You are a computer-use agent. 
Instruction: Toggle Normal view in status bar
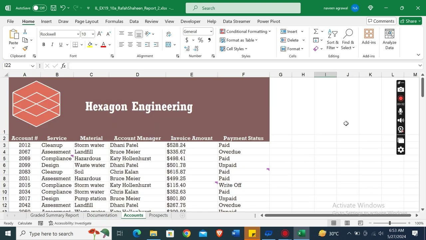pyautogui.click(x=334, y=223)
